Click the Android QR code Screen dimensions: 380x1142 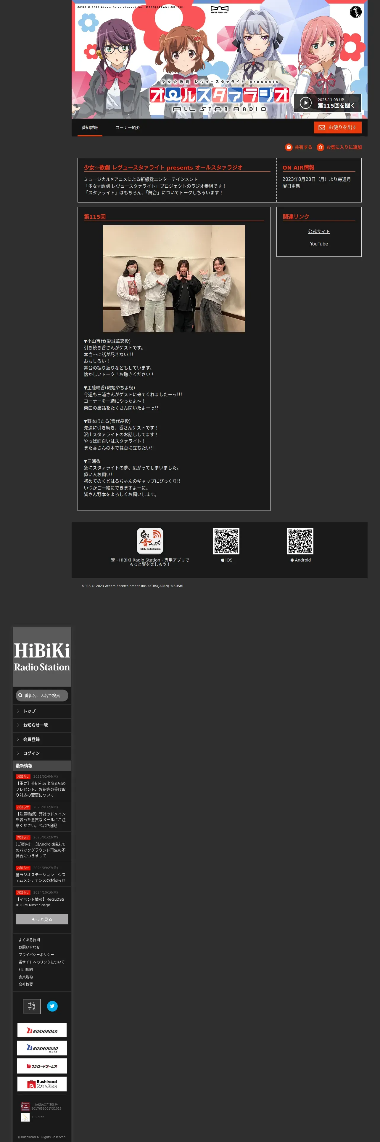pos(300,541)
